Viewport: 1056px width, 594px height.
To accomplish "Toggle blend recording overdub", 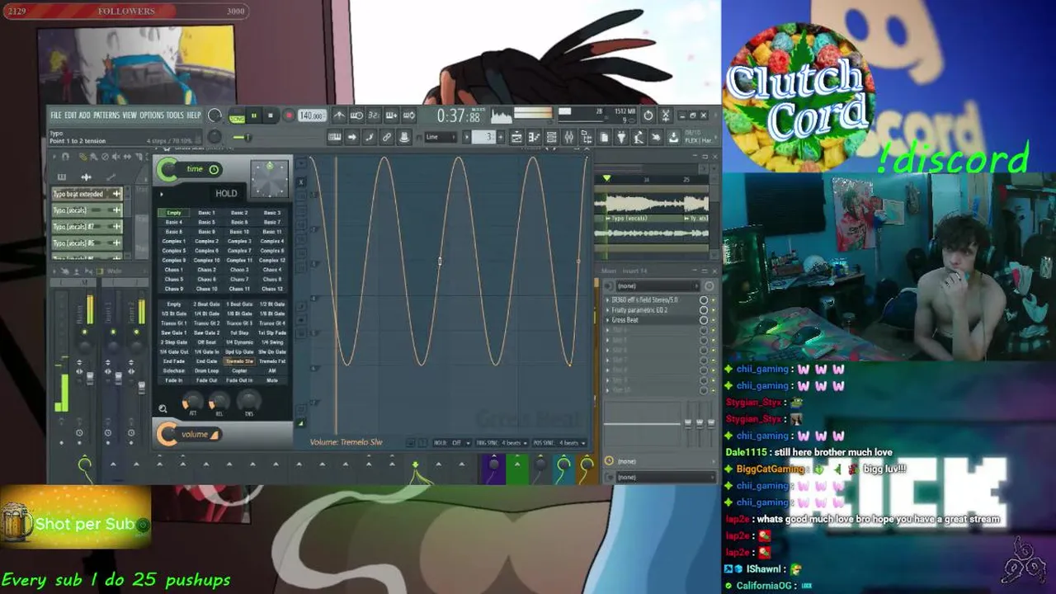I will [391, 115].
